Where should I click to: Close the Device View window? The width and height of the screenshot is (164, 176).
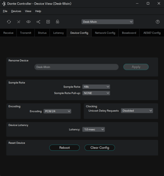[159, 4]
